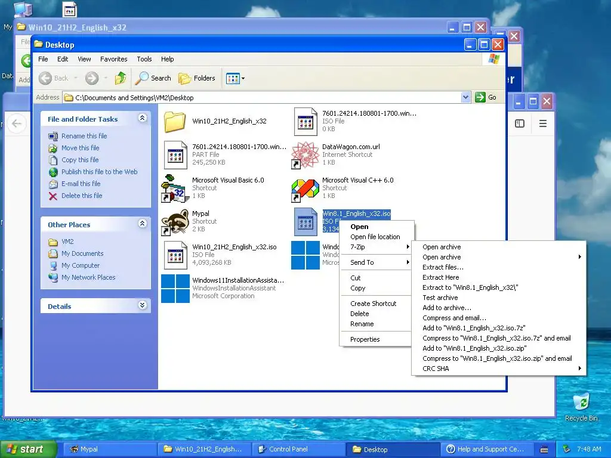Click Copy this file link

[80, 160]
